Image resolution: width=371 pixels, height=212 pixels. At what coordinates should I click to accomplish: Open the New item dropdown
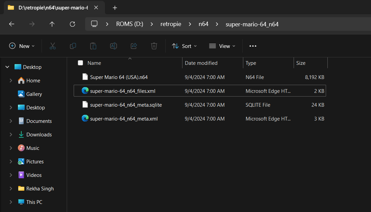[22, 46]
